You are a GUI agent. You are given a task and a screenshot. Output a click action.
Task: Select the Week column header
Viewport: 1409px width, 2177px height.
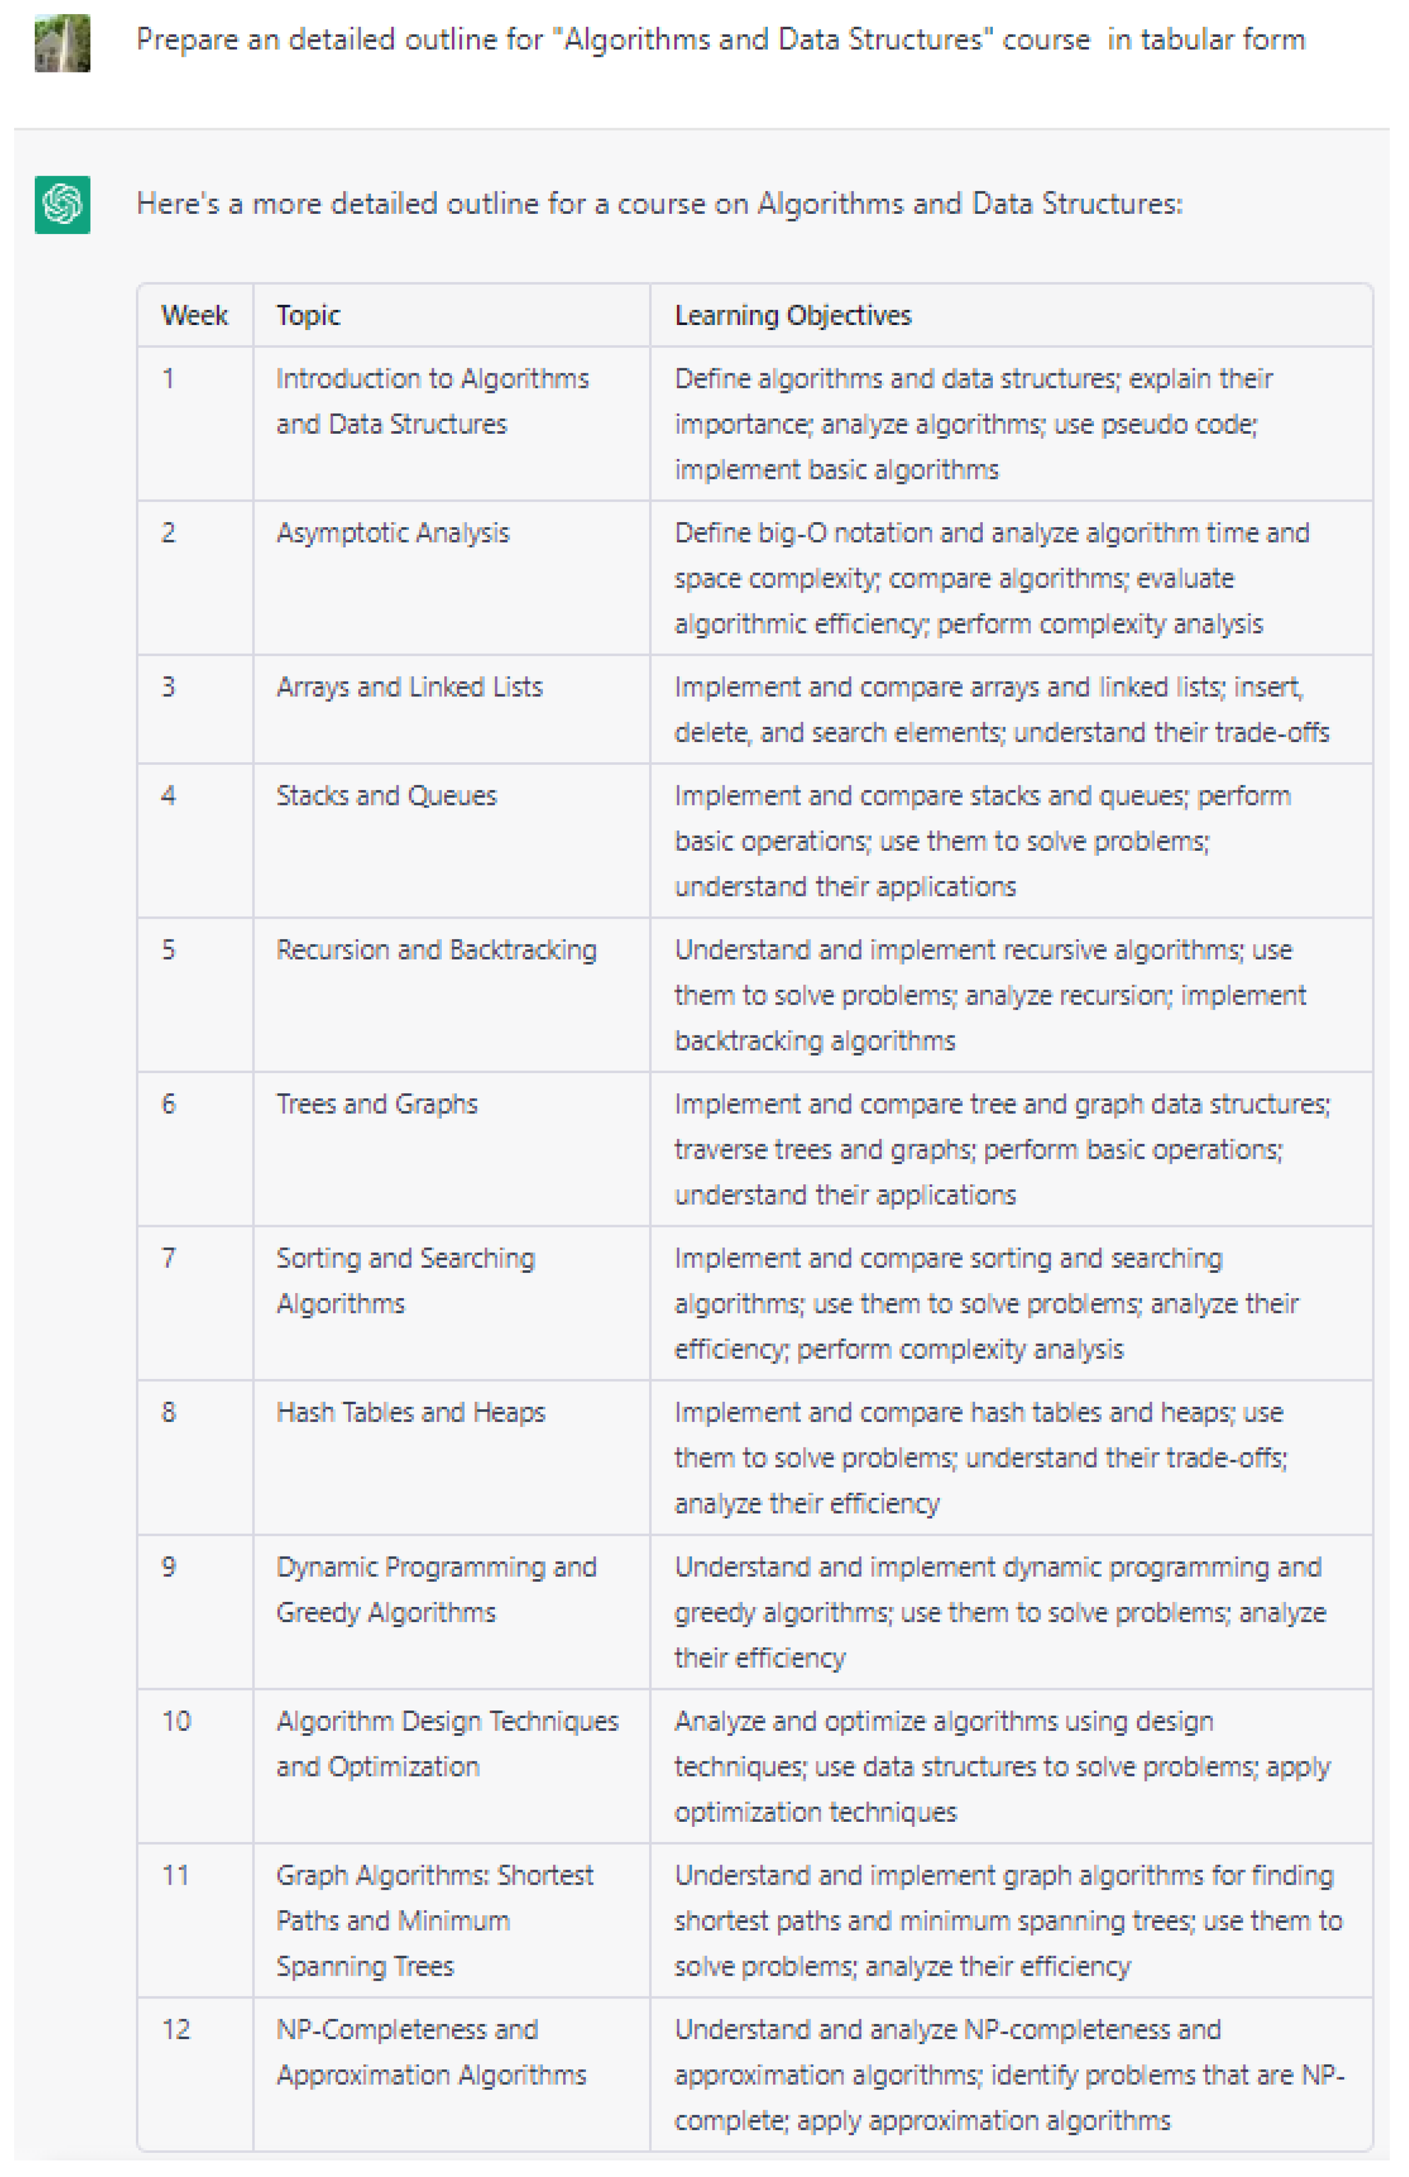point(194,315)
